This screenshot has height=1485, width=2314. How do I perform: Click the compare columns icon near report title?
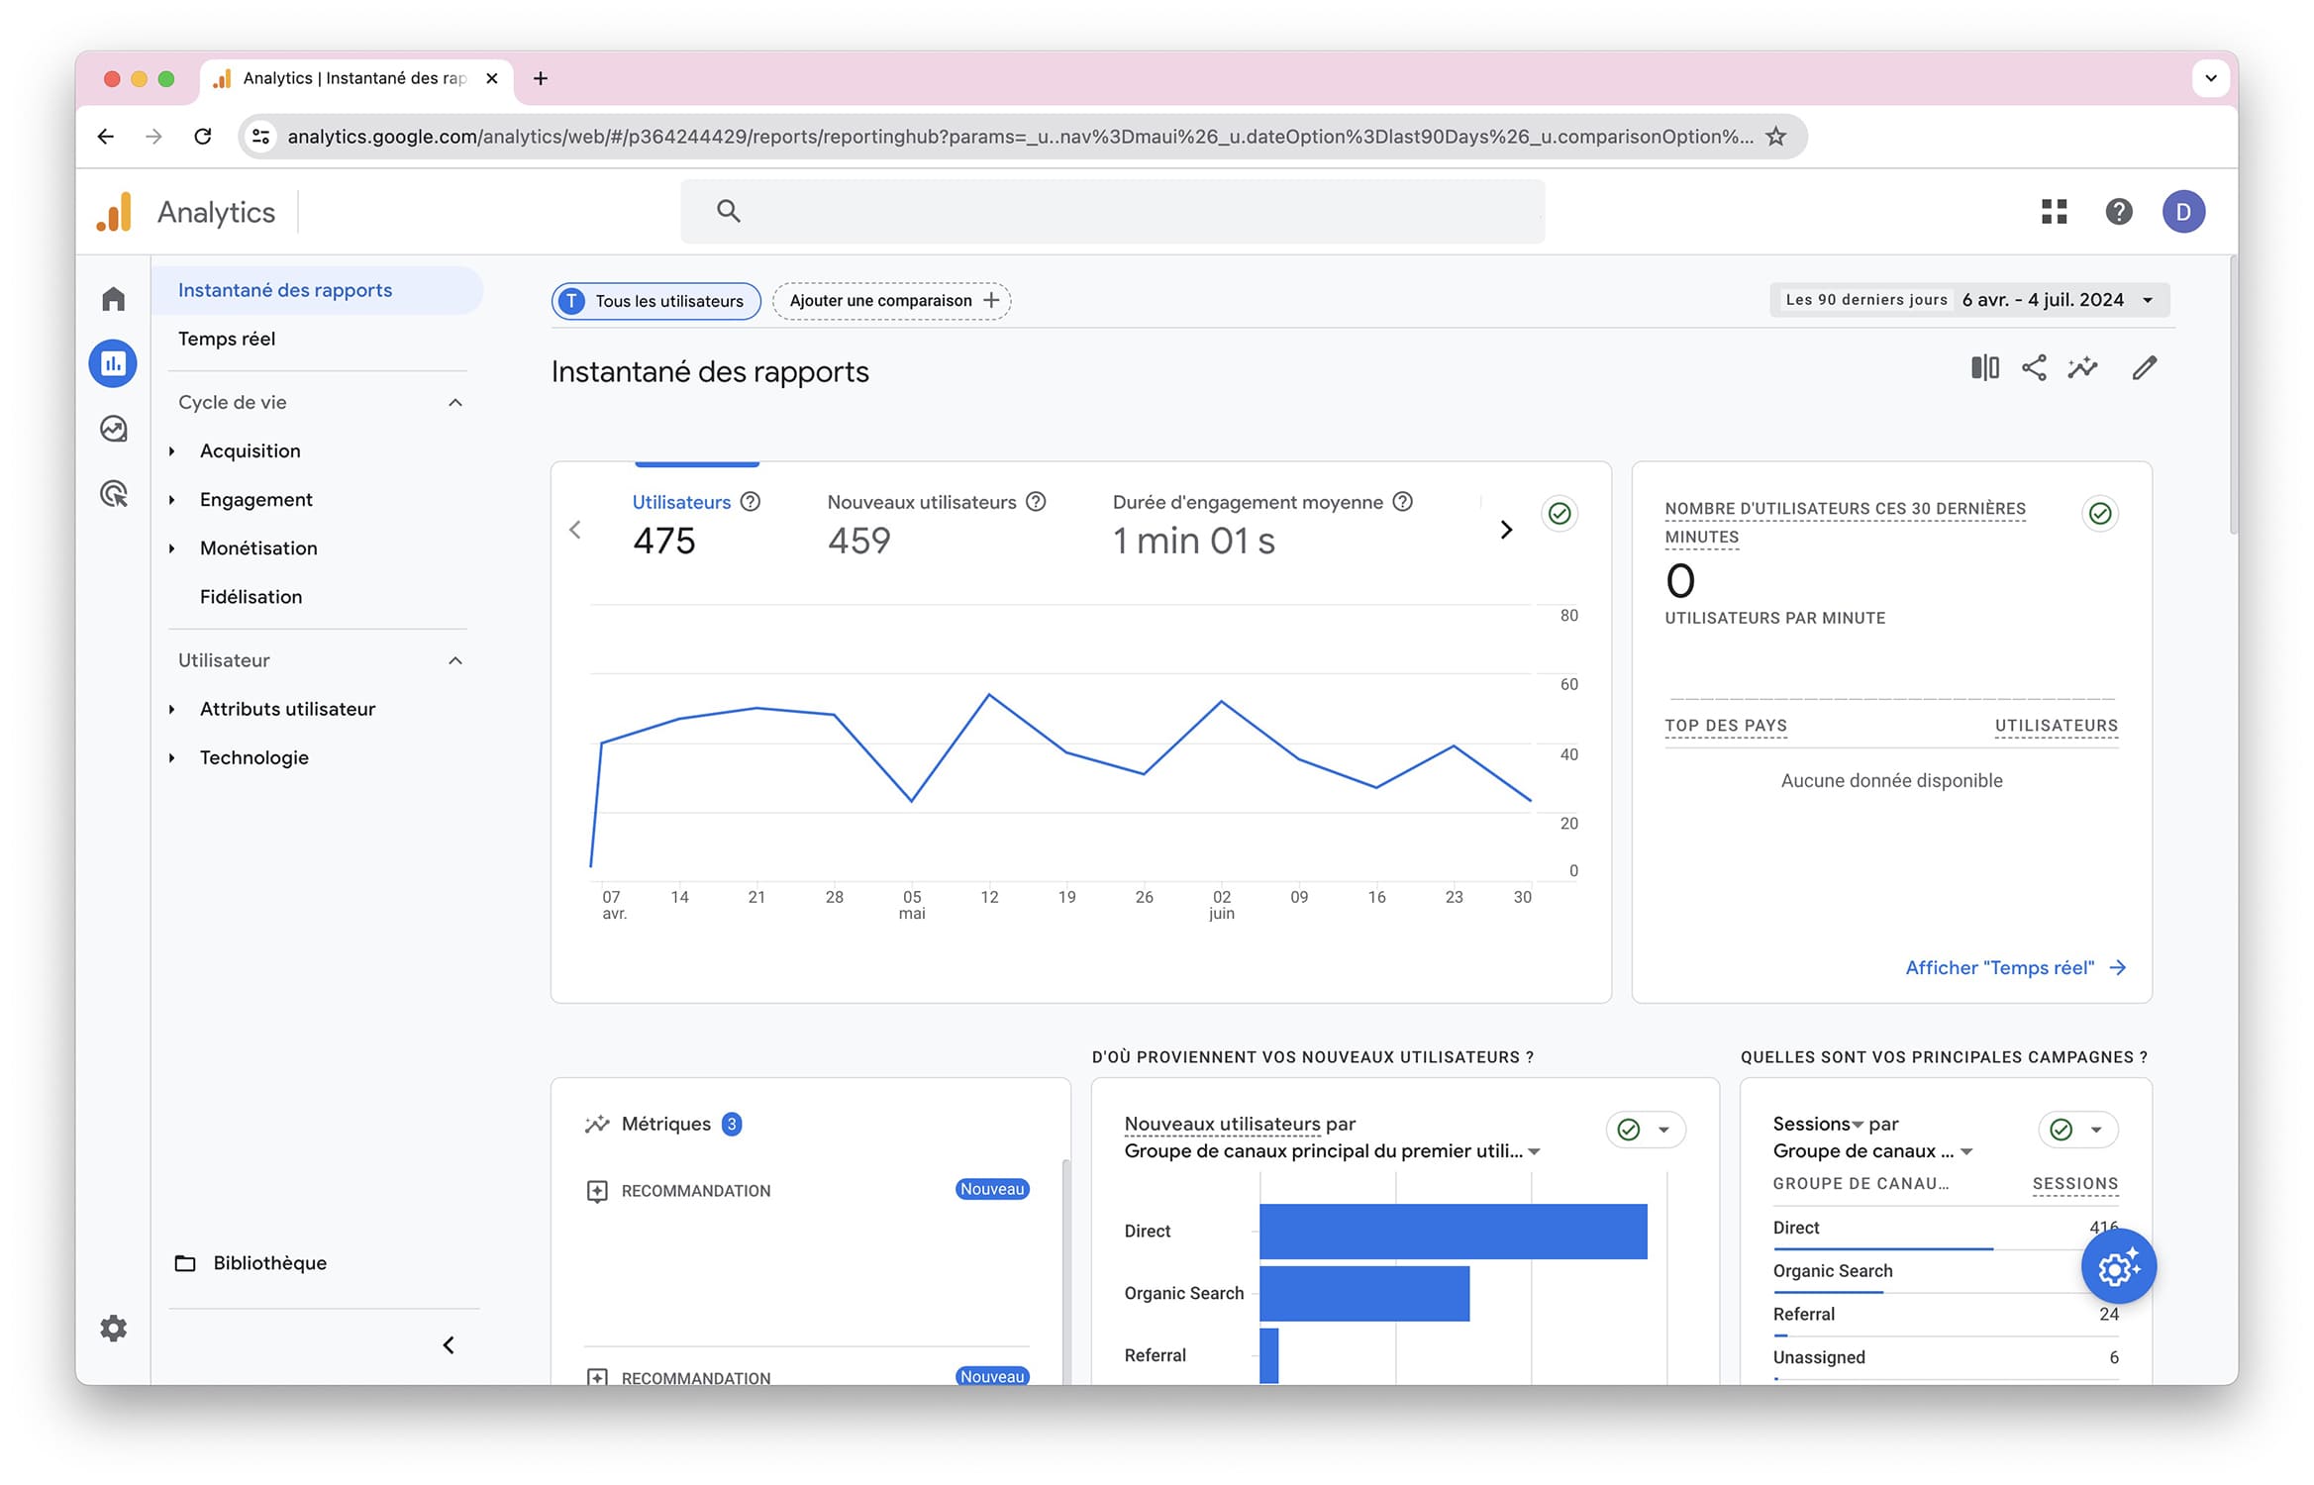coord(1984,367)
